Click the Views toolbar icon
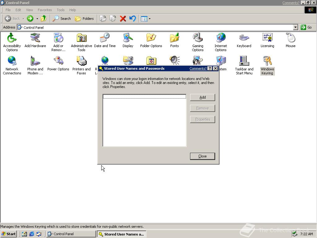Viewport: 317px width, 238px height. click(x=144, y=19)
